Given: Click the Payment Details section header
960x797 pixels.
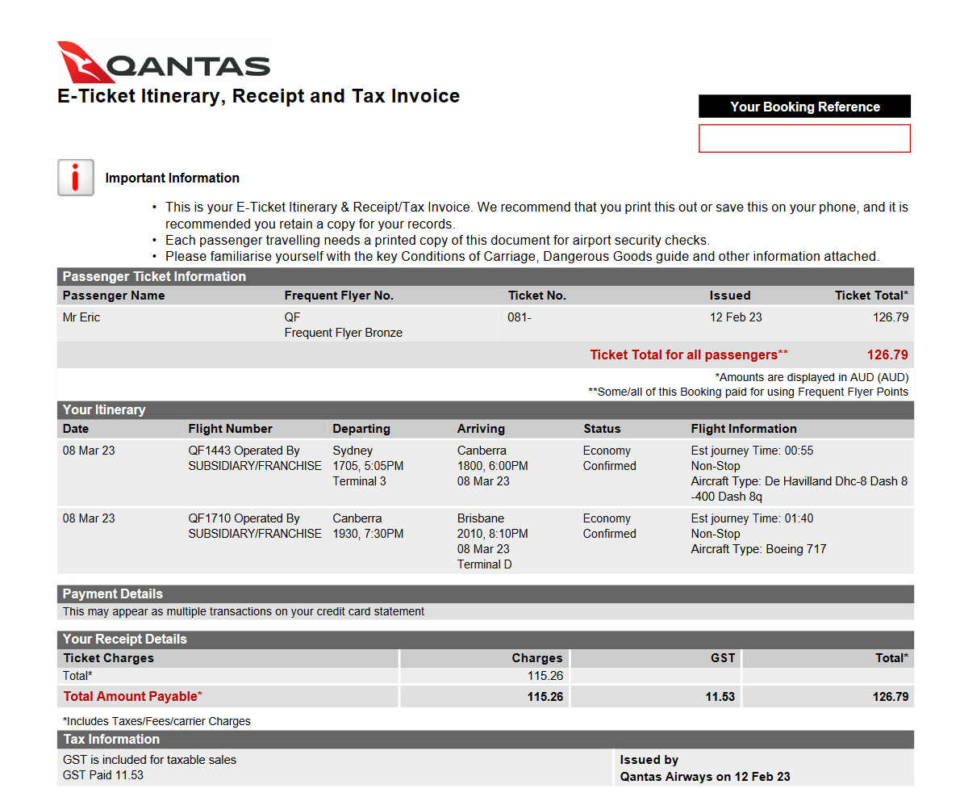Looking at the screenshot, I should (x=486, y=594).
